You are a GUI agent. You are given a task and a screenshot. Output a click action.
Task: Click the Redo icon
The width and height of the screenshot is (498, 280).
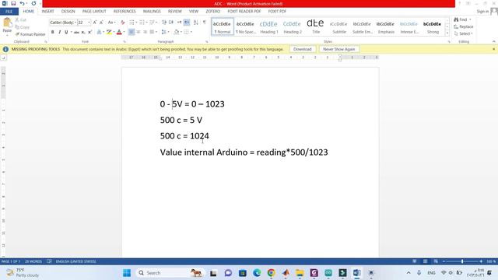33,3
